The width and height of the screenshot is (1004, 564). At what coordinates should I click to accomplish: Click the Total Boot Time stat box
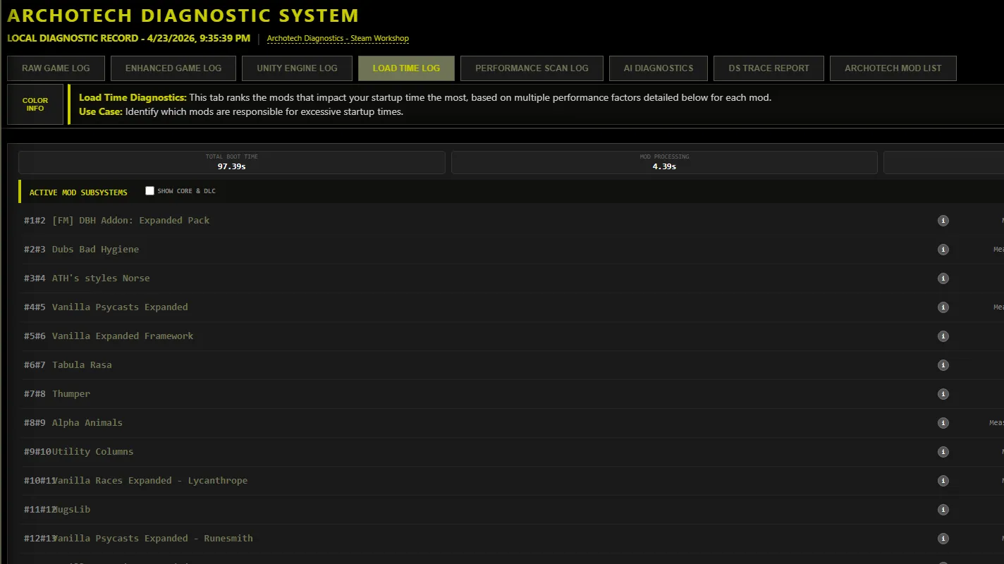tap(231, 162)
